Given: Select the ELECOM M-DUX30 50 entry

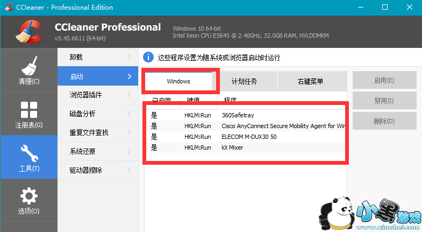Looking at the screenshot, I should point(246,137).
